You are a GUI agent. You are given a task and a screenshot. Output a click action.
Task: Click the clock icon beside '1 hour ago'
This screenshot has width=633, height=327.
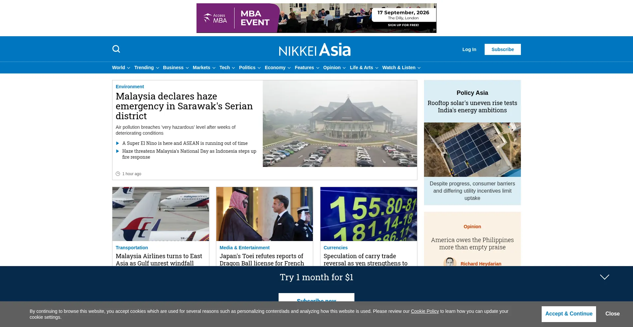[118, 174]
